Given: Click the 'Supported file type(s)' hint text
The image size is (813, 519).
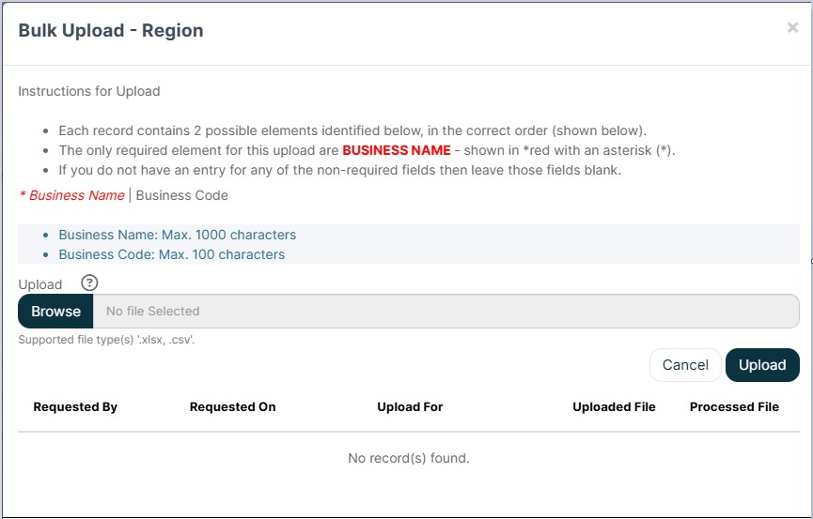Looking at the screenshot, I should pyautogui.click(x=106, y=340).
